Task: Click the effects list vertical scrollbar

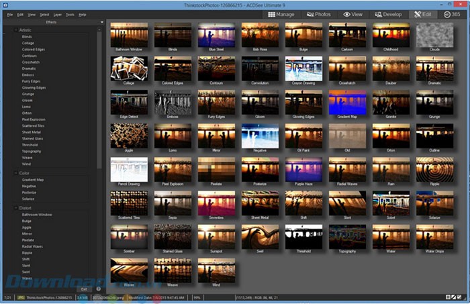Action: click(100, 101)
